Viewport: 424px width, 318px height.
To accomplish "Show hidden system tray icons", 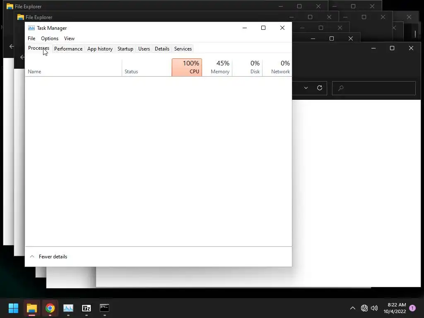I will point(353,308).
